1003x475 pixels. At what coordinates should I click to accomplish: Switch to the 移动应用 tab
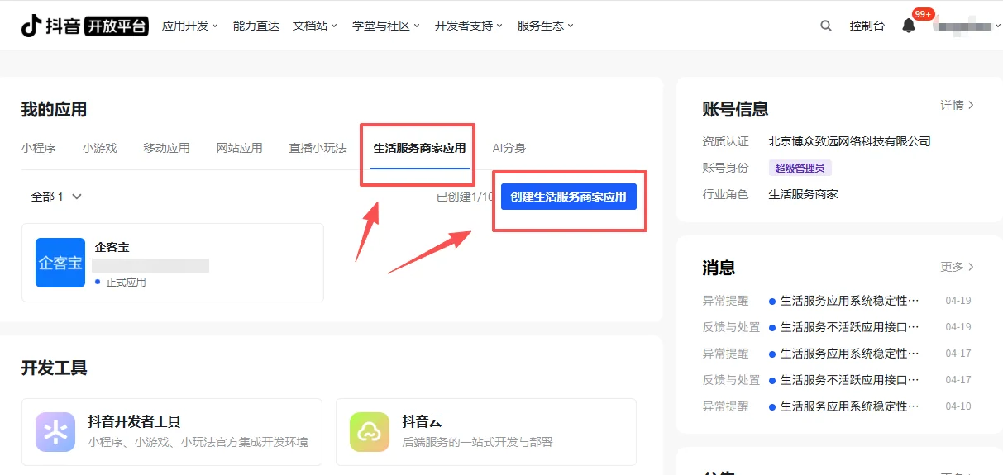point(166,148)
